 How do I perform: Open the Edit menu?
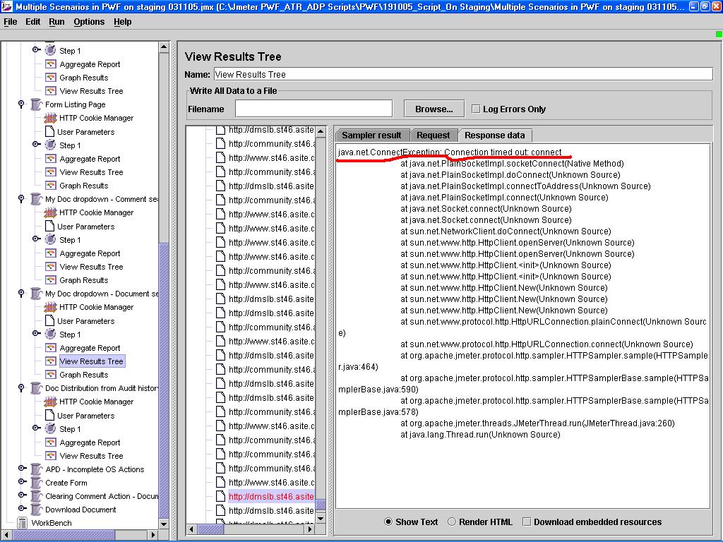(x=32, y=22)
